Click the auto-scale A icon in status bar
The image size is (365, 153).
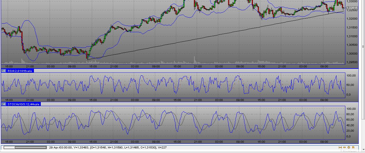353,147
